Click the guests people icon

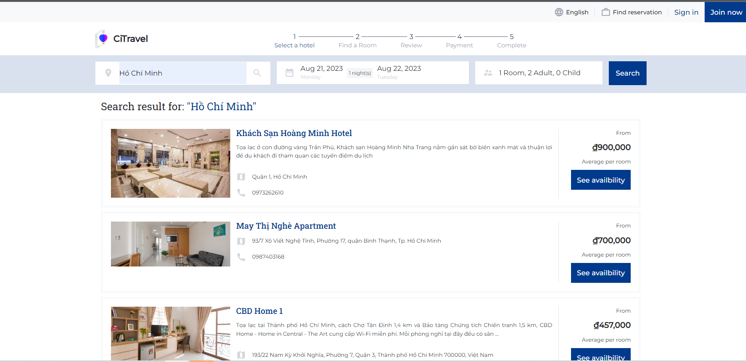pyautogui.click(x=488, y=73)
